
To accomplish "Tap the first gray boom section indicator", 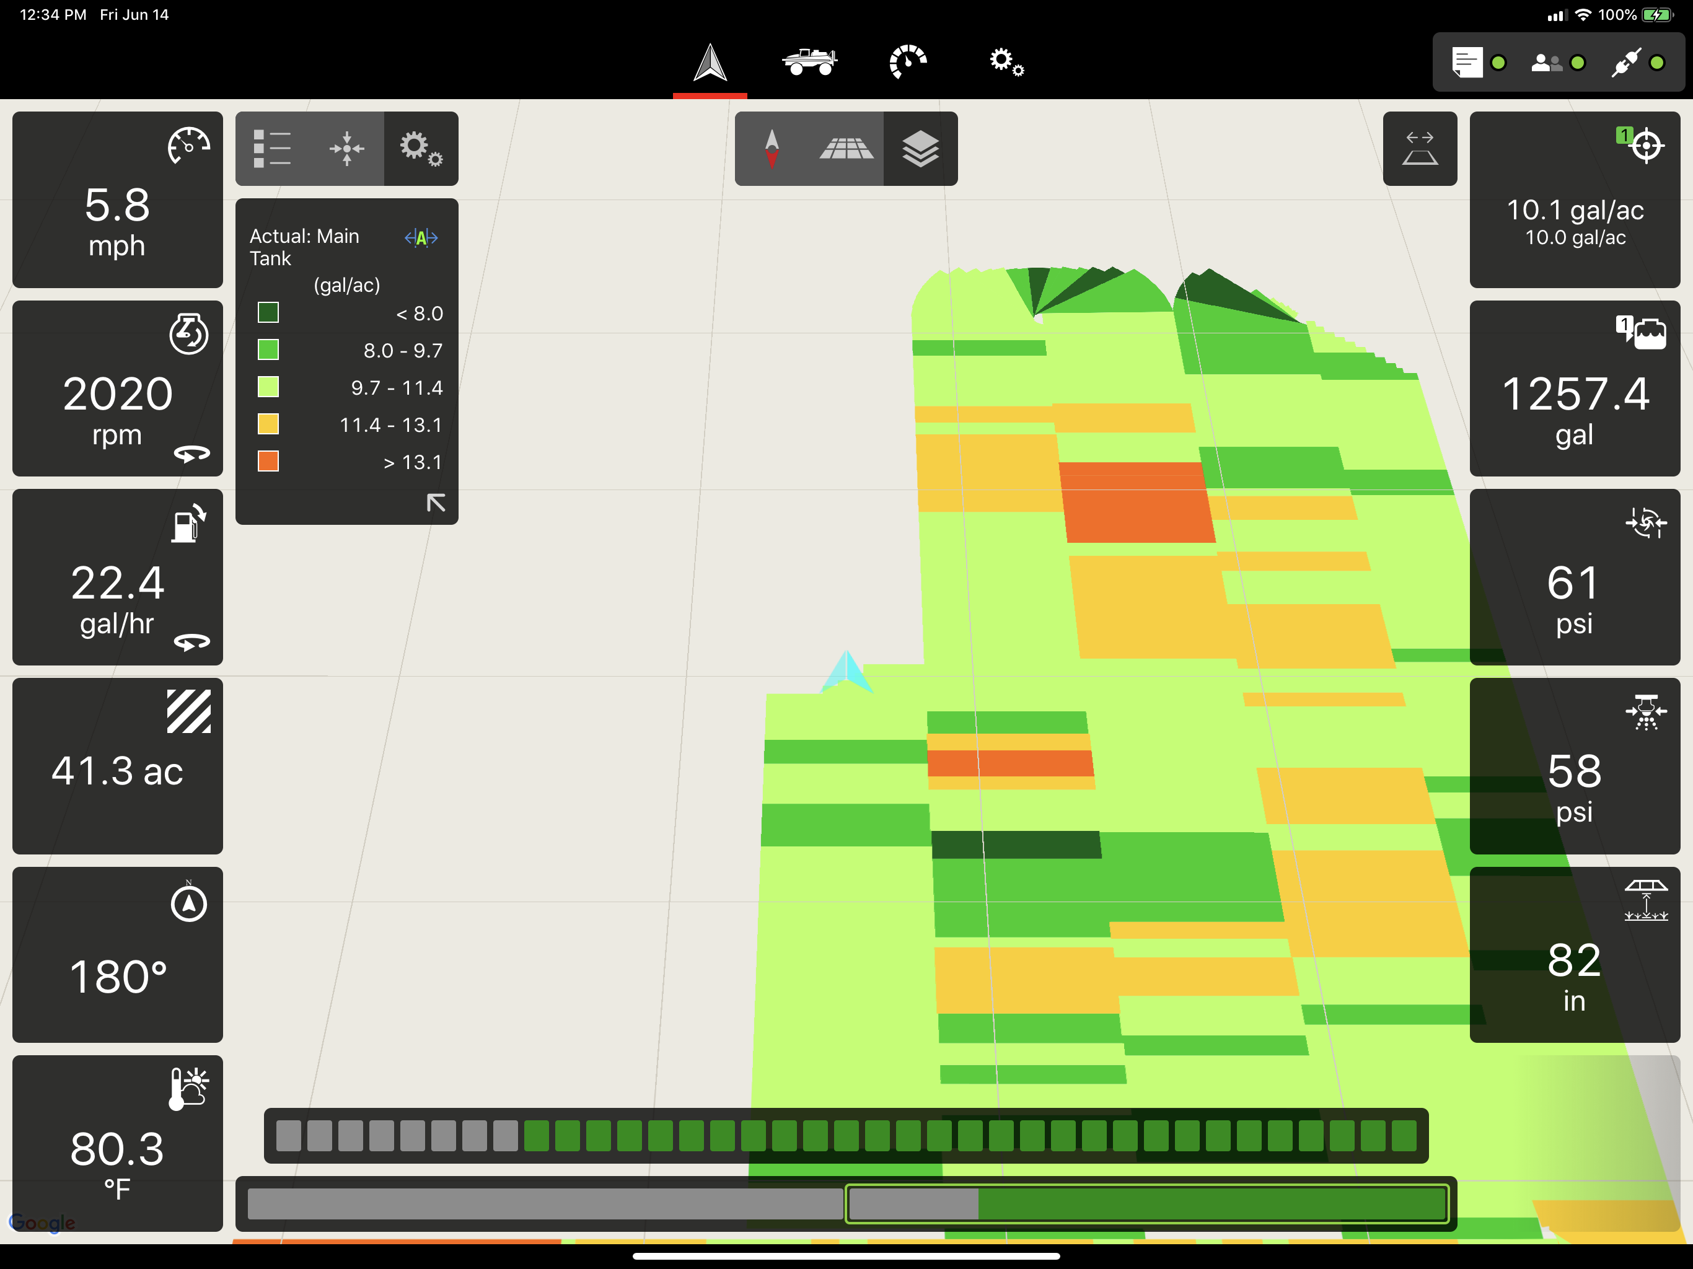I will (289, 1136).
